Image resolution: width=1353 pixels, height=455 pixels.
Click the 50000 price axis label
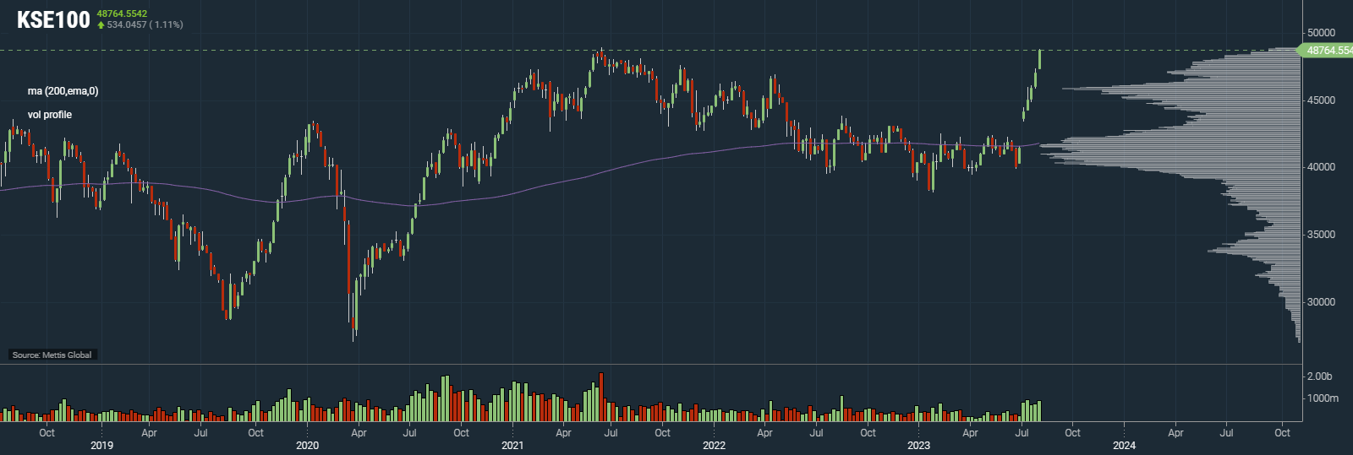coord(1321,33)
